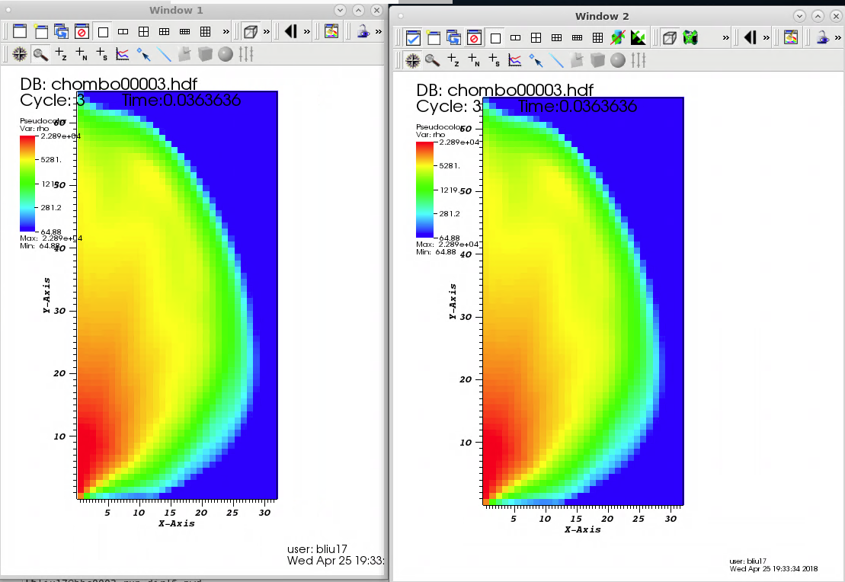The image size is (845, 582).
Task: Click the 'DB: chombo00003.hdf' label in Window 1
Action: (x=108, y=84)
